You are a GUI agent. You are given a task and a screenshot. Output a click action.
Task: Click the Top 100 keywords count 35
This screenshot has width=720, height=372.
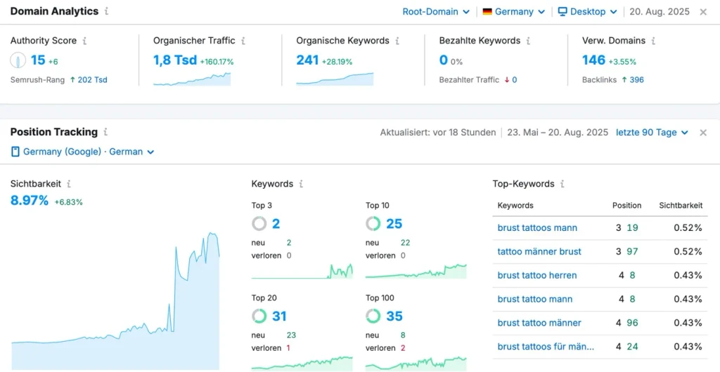pyautogui.click(x=394, y=316)
